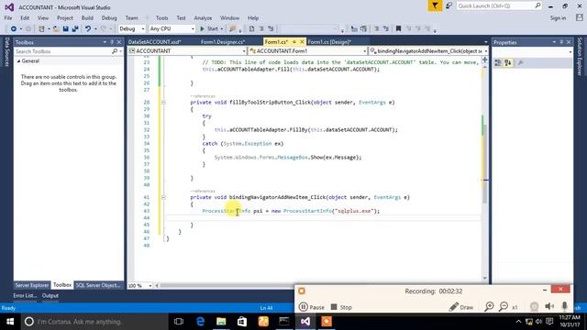The width and height of the screenshot is (587, 330).
Task: Toggle auto-hide pin on Properties panel
Action: click(x=561, y=42)
